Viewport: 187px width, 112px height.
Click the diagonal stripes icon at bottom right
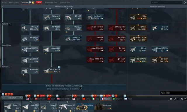pyautogui.click(x=182, y=99)
